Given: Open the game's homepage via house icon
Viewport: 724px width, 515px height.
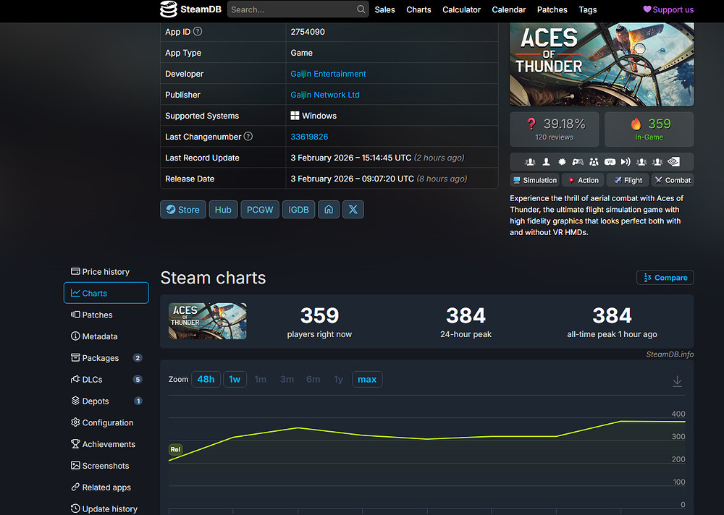Looking at the screenshot, I should (x=329, y=210).
